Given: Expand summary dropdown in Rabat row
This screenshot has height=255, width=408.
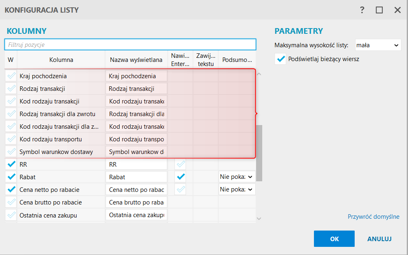Looking at the screenshot, I should click(x=237, y=177).
